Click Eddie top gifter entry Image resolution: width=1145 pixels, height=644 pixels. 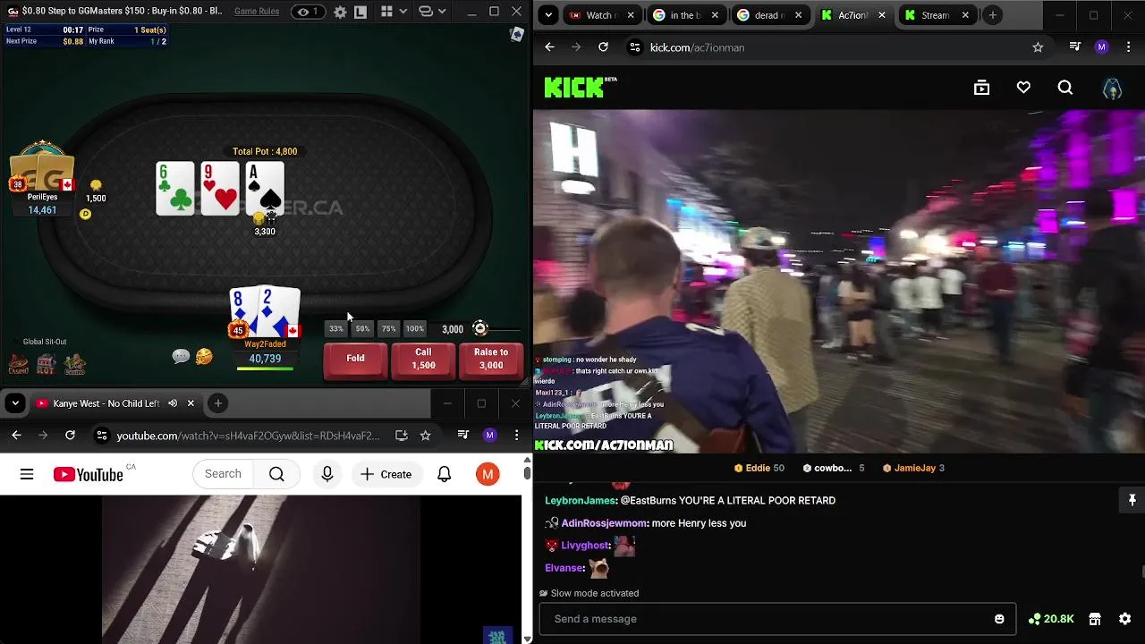click(759, 468)
